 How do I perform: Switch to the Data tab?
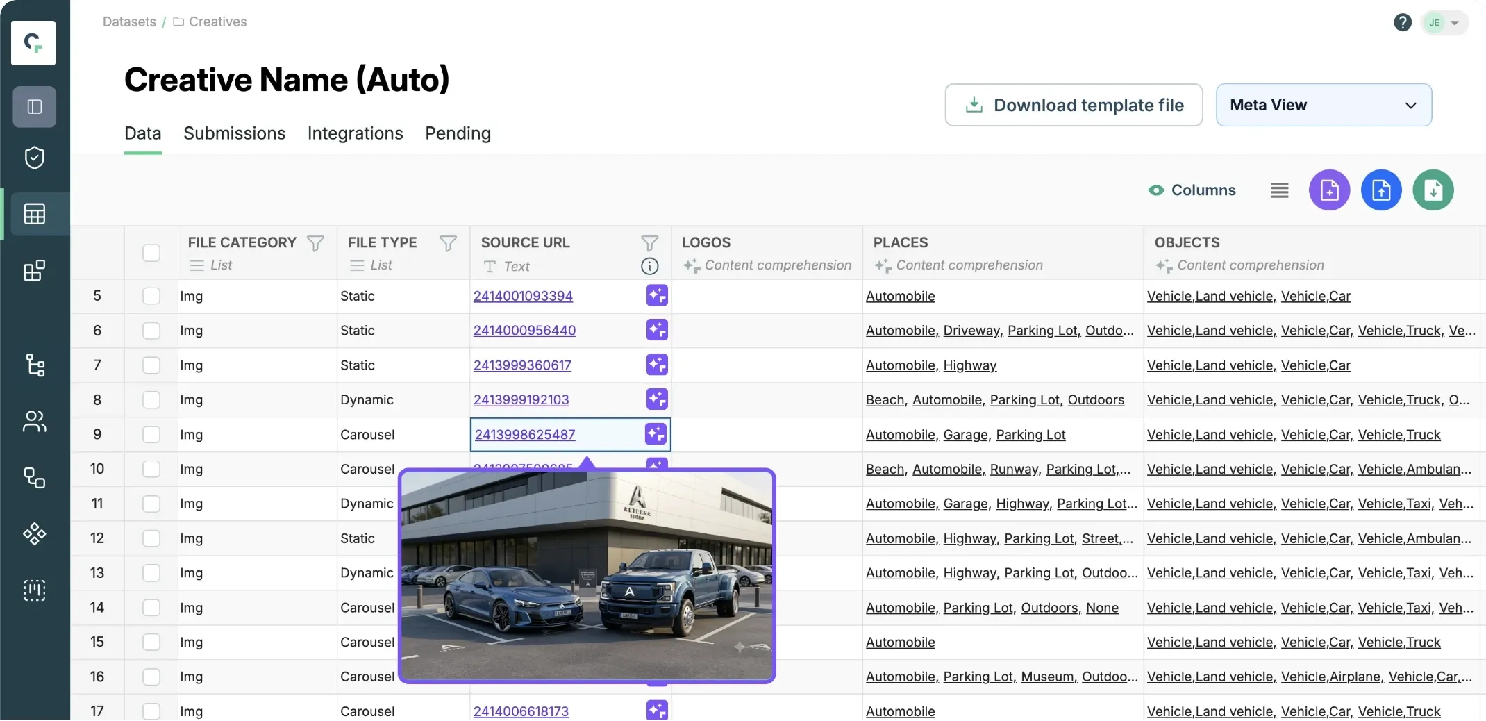143,133
